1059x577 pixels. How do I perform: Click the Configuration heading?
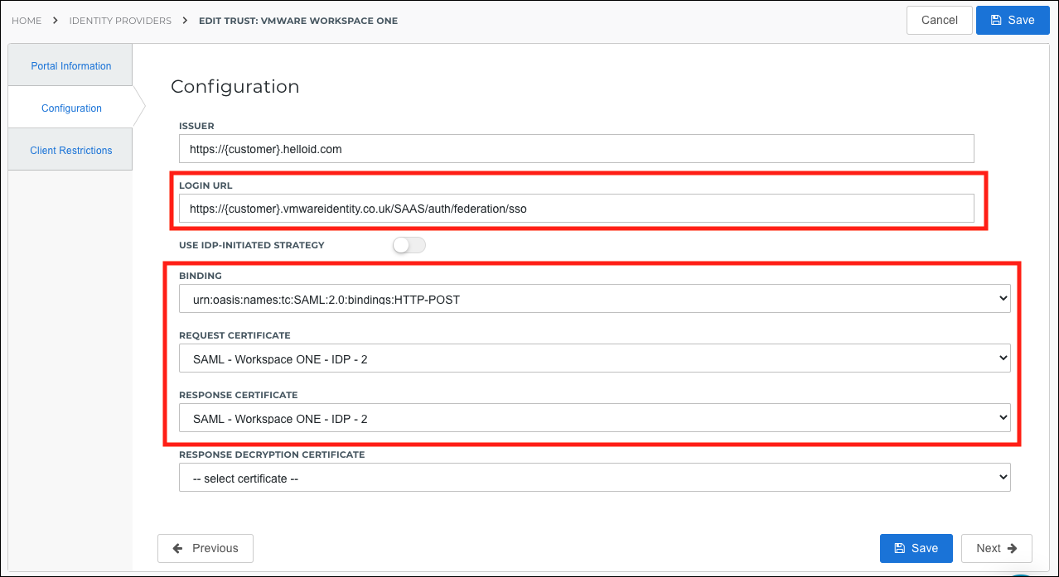click(235, 86)
